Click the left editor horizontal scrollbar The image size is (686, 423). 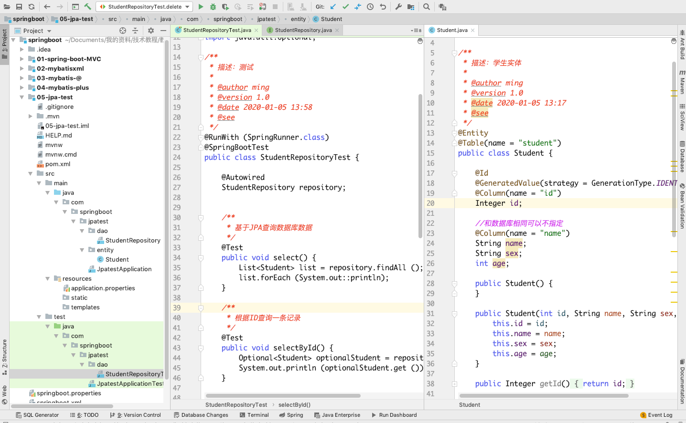point(283,396)
